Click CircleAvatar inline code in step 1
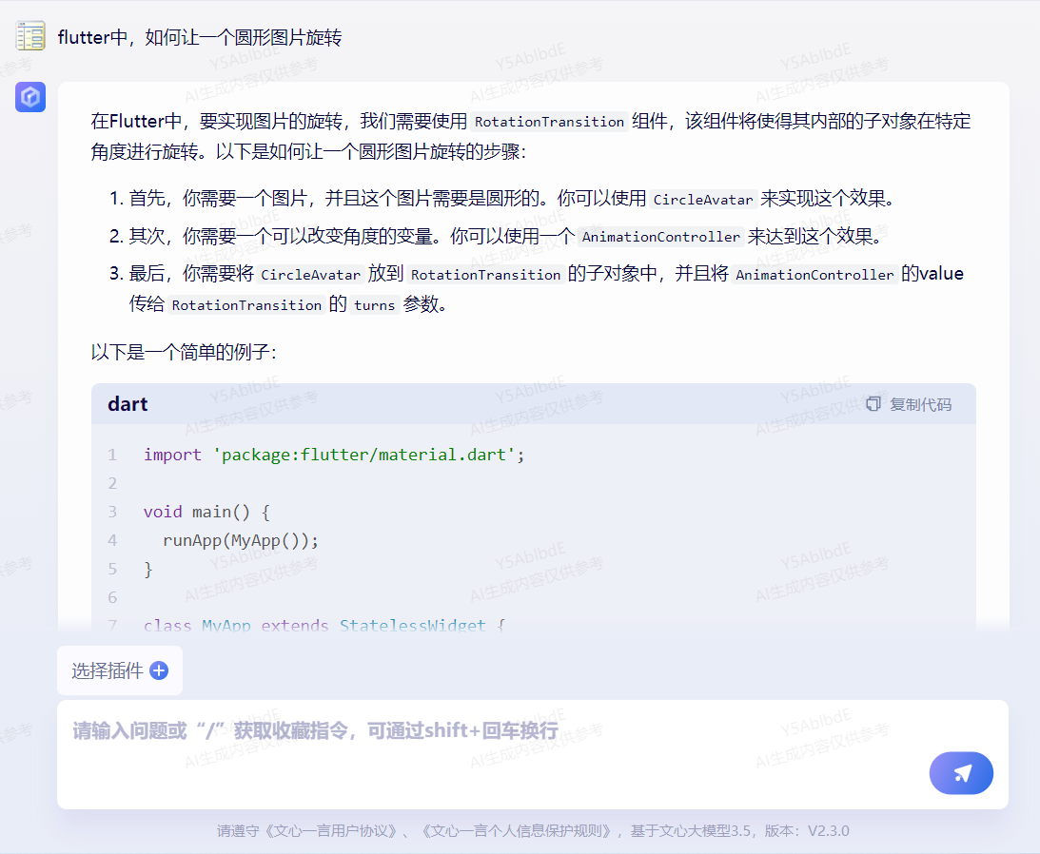1040x854 pixels. click(703, 200)
